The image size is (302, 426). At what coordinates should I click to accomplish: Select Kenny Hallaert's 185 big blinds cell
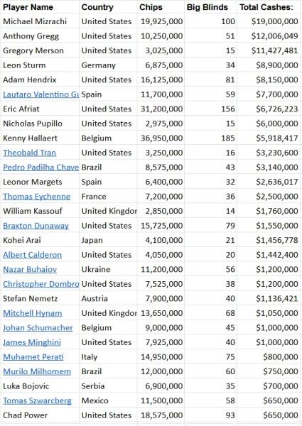point(210,138)
